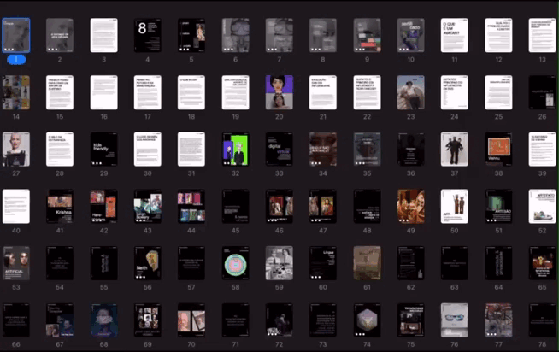
Task: Select page 13 text page thumbnail
Action: (x=542, y=35)
